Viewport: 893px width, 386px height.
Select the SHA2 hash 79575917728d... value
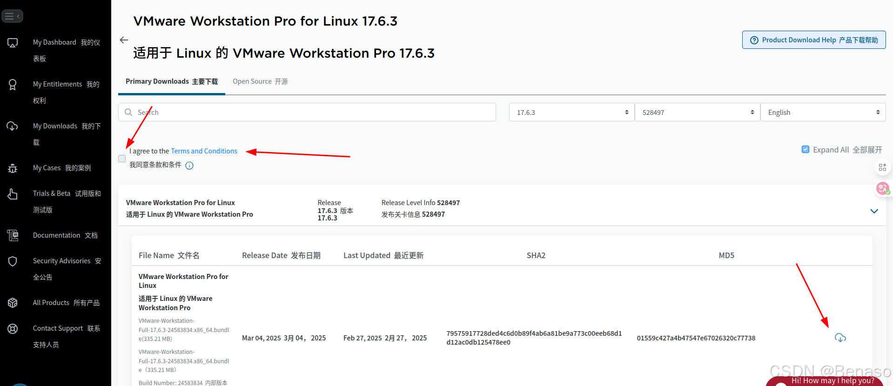tap(534, 338)
